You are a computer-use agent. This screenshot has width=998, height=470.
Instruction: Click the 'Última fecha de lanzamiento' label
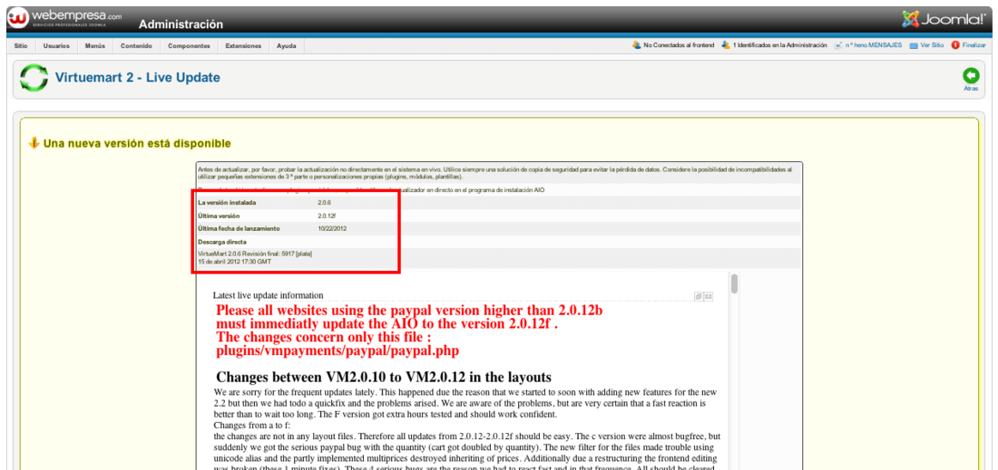239,228
